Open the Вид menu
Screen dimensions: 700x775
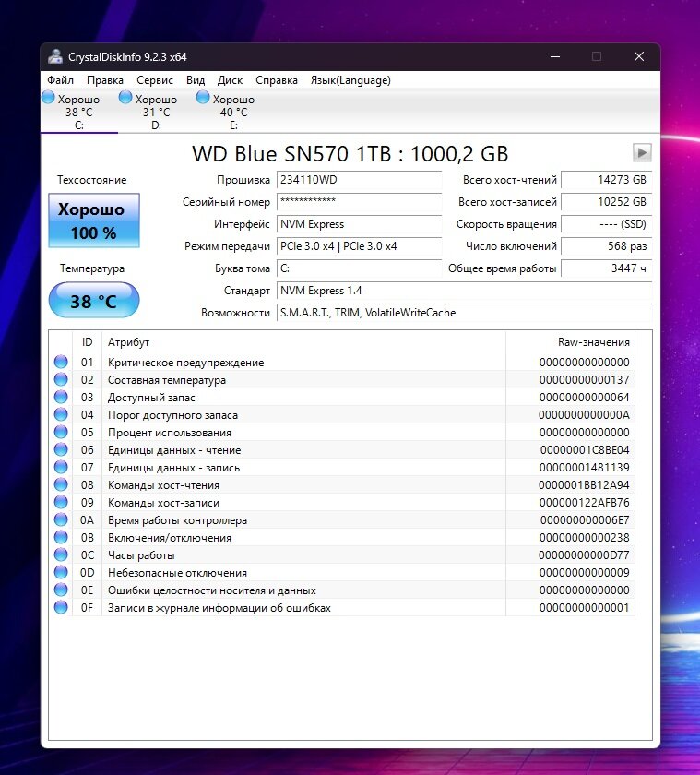[196, 80]
